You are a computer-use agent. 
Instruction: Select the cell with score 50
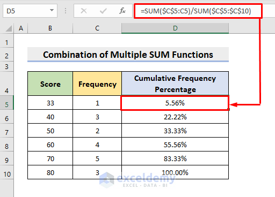pos(50,131)
